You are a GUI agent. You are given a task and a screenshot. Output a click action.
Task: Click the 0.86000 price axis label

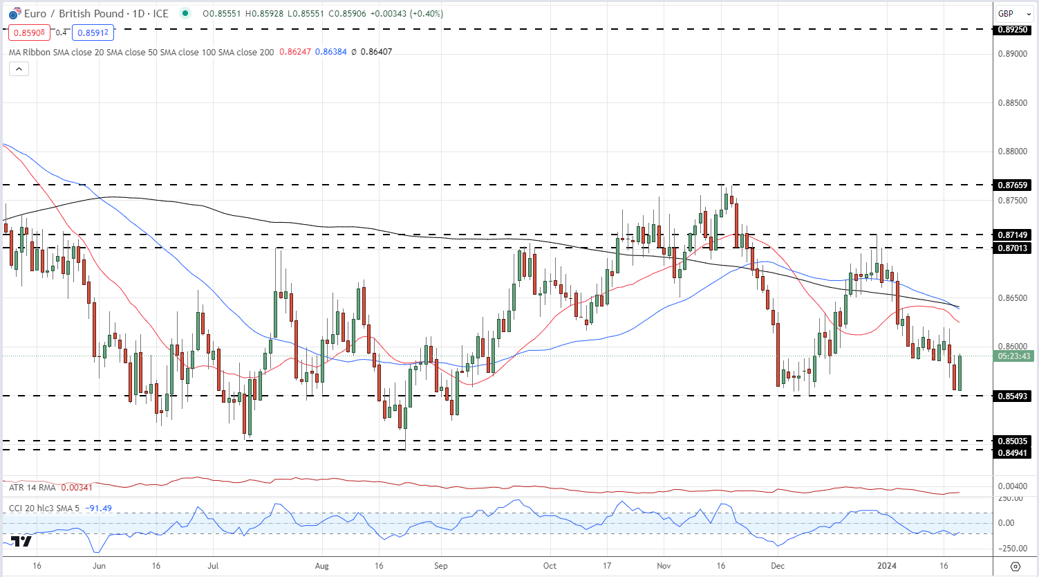(1013, 347)
